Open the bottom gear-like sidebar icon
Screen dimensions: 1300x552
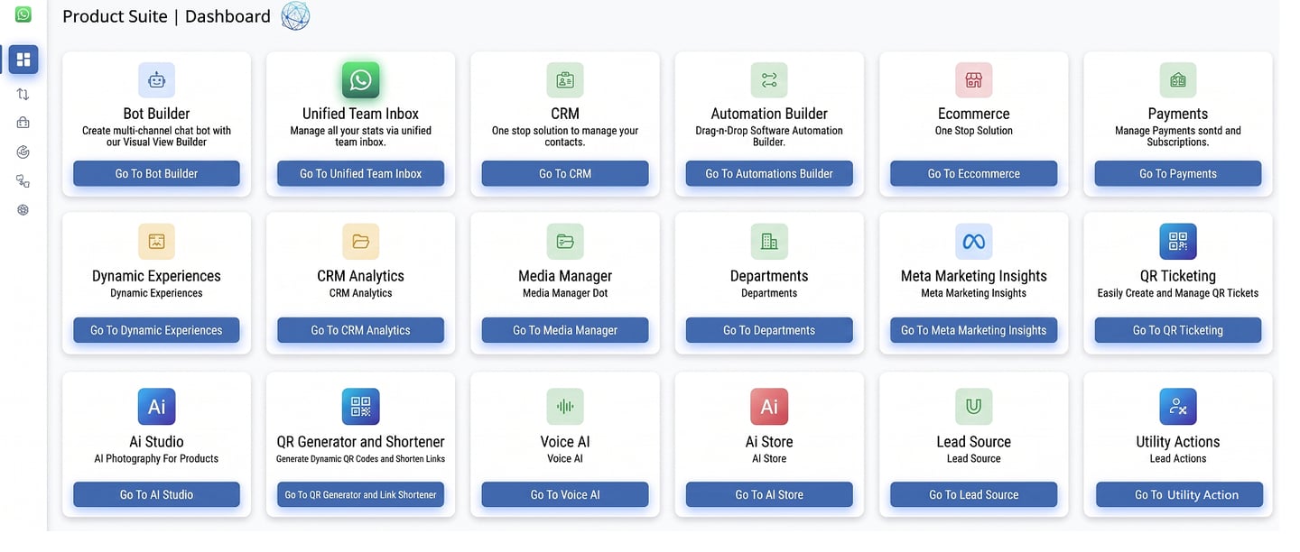click(x=23, y=209)
